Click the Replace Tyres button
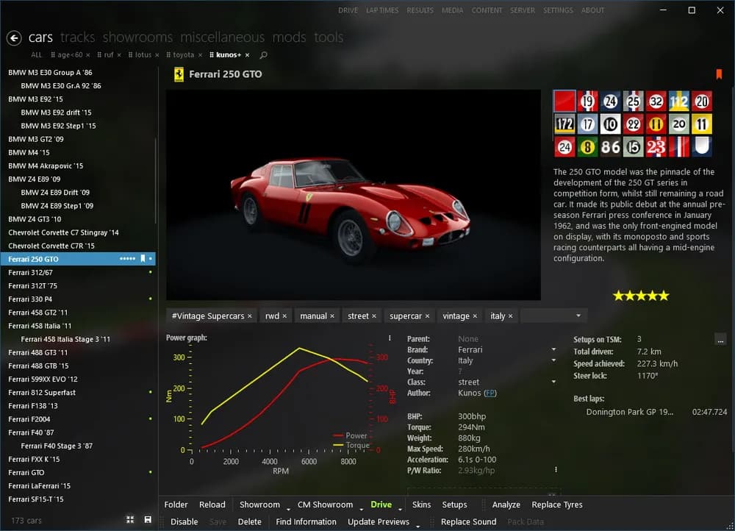The image size is (735, 531). (x=556, y=505)
